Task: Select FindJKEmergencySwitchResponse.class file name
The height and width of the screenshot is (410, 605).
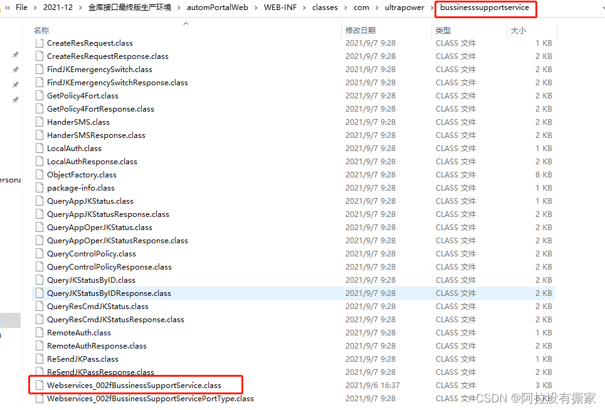Action: tap(117, 83)
